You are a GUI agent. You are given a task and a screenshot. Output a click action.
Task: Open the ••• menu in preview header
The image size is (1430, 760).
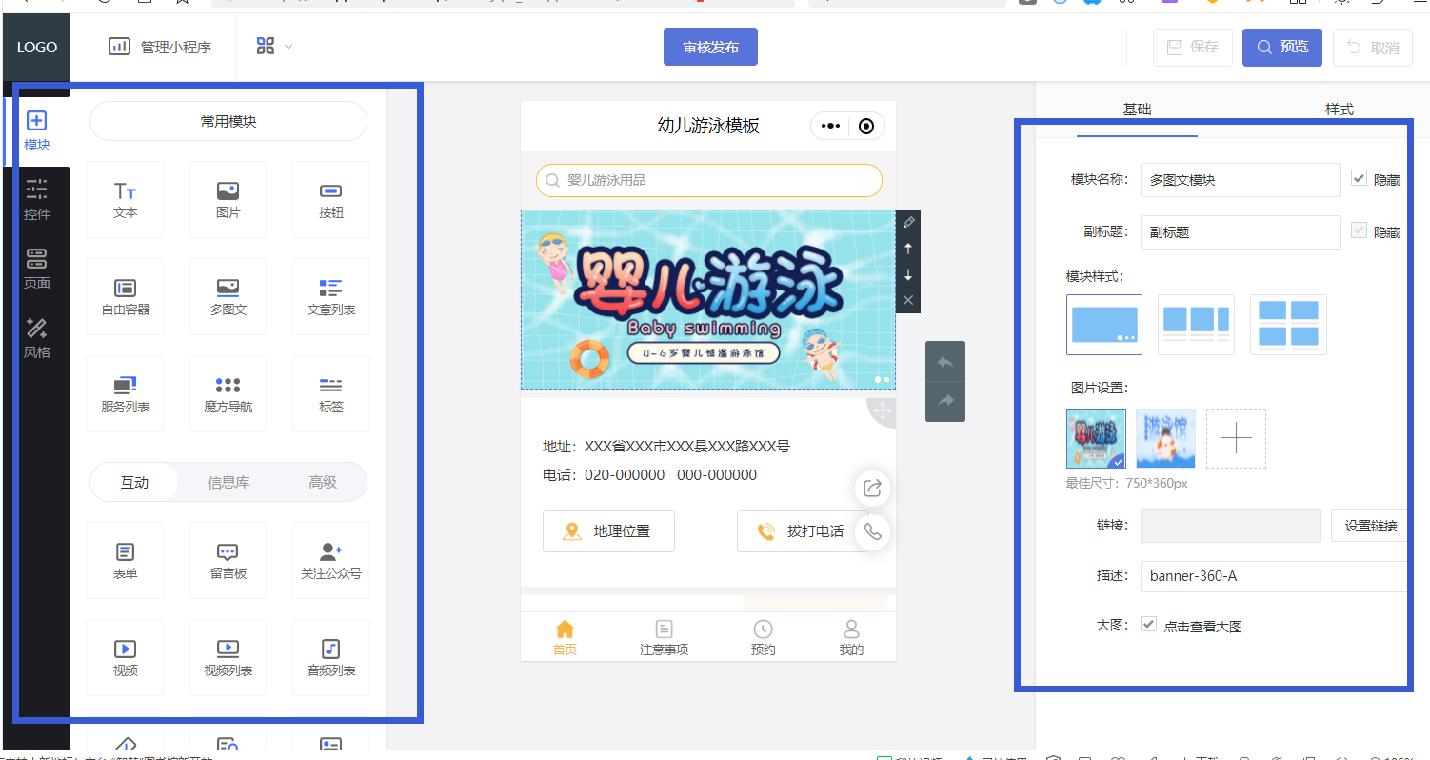(x=829, y=125)
